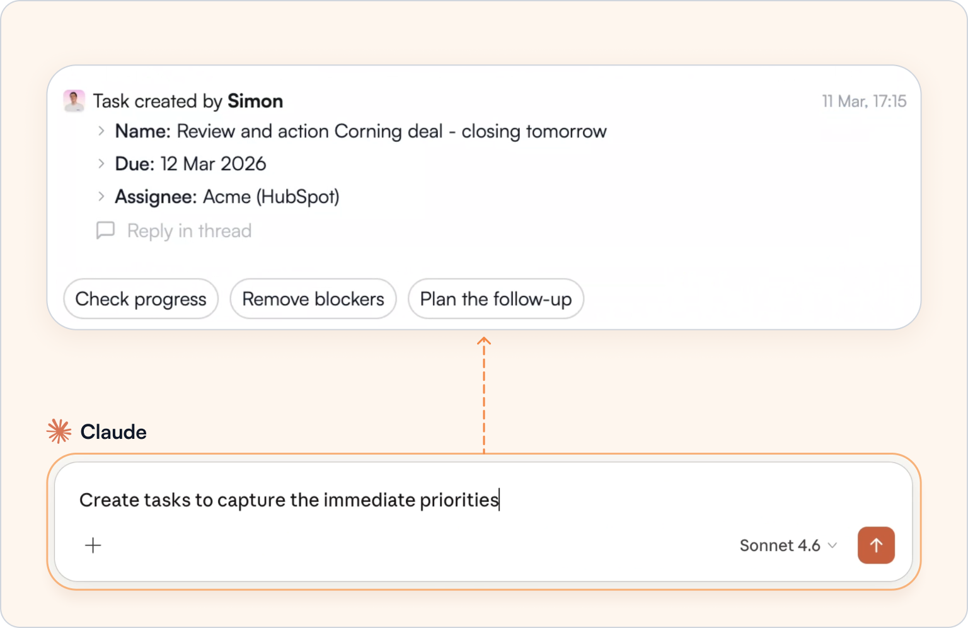Click Simon's profile avatar
968x628 pixels.
click(74, 100)
